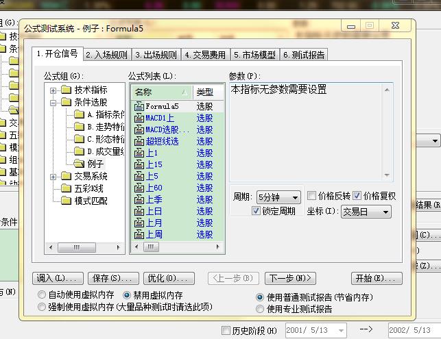Click the 五彩K线 folder icon
This screenshot has height=339, width=441.
tap(66, 188)
